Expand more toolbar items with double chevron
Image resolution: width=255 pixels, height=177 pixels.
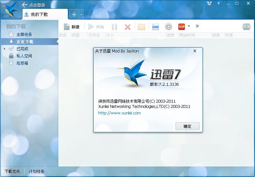pyautogui.click(x=197, y=26)
